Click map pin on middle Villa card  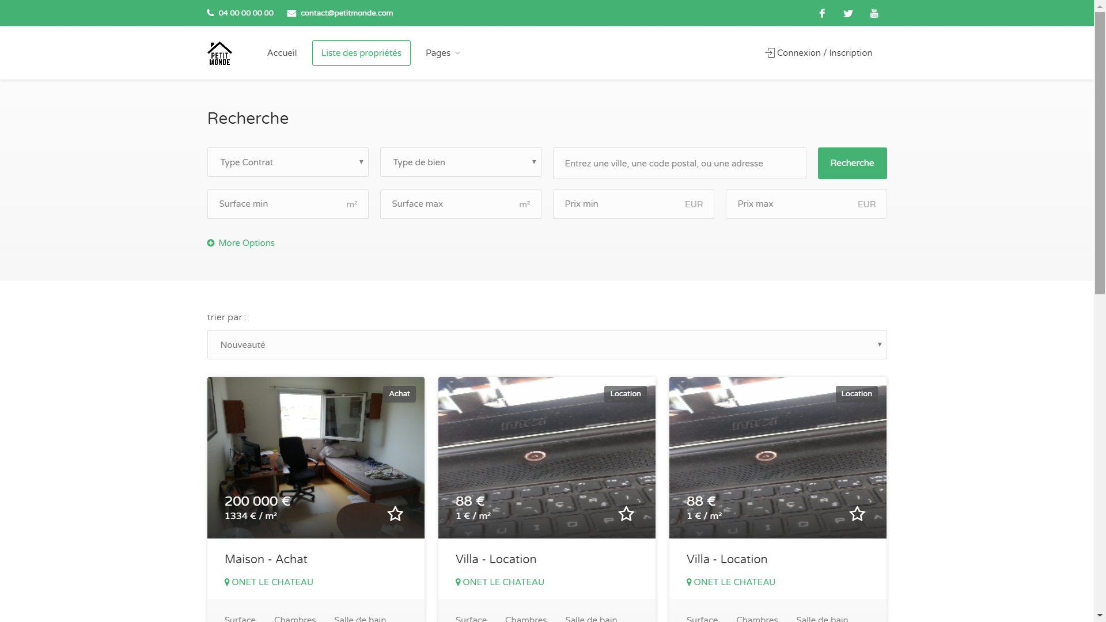458,582
